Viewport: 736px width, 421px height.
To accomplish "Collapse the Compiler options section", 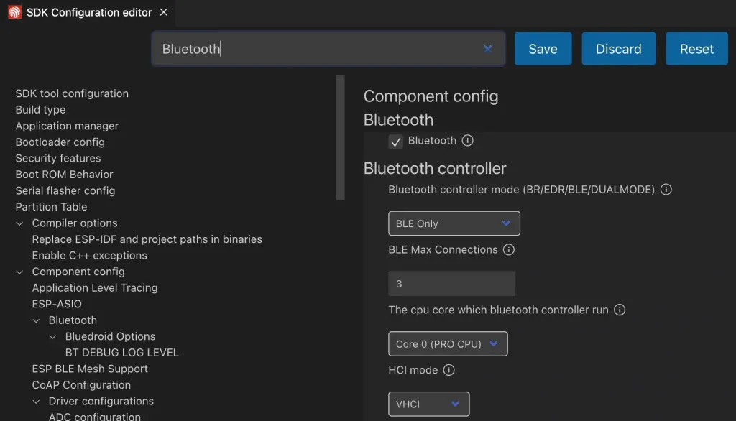I will 19,223.
